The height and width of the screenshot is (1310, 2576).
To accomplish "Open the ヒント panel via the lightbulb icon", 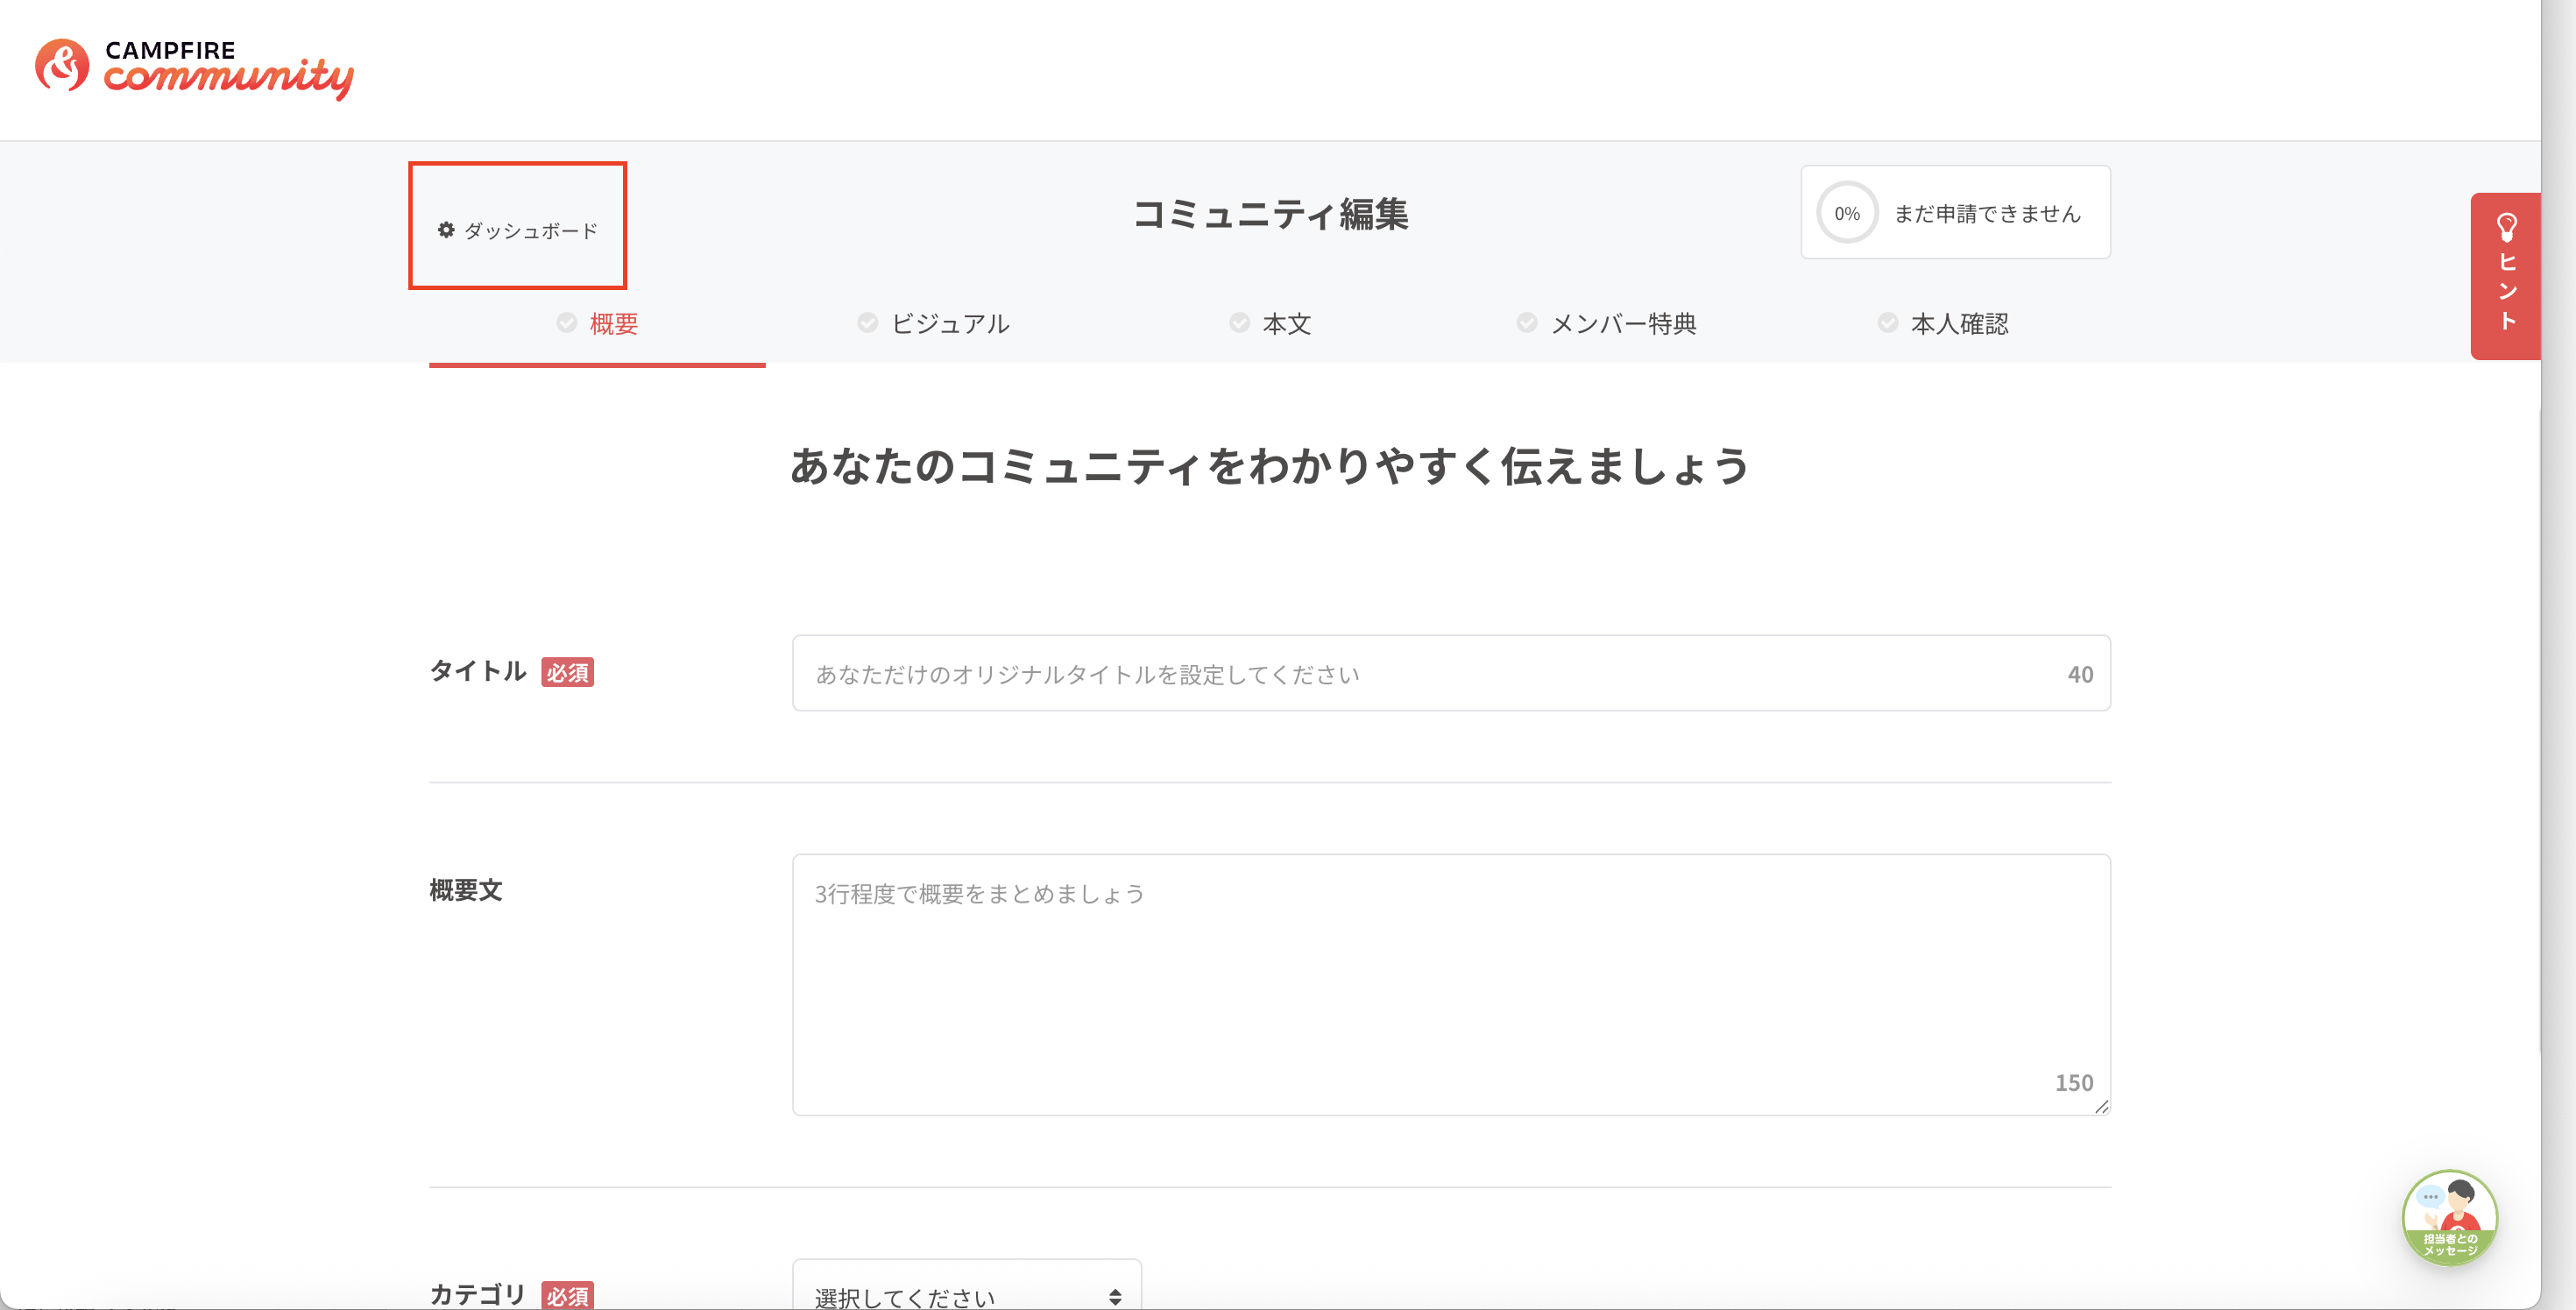I will [x=2505, y=230].
